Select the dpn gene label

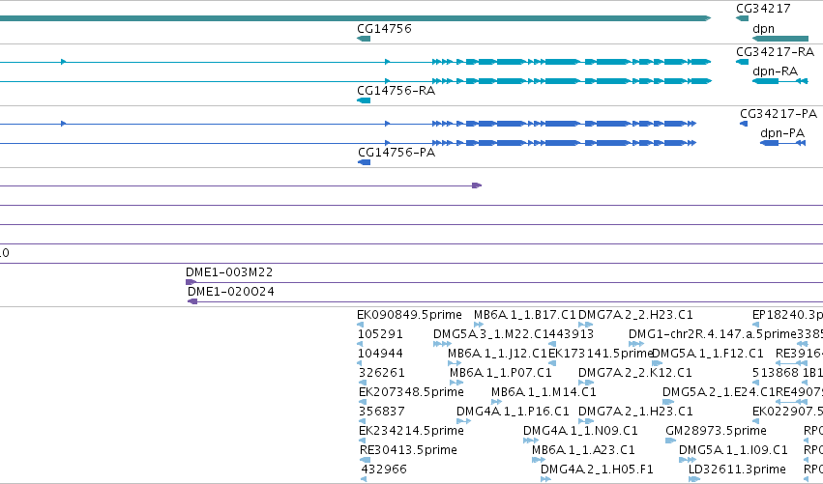click(763, 29)
